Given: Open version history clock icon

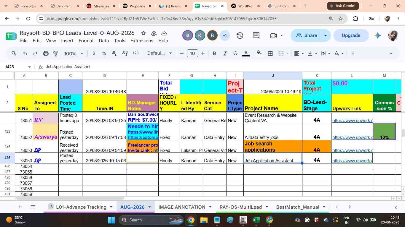Looking at the screenshot, I should pos(240,35).
